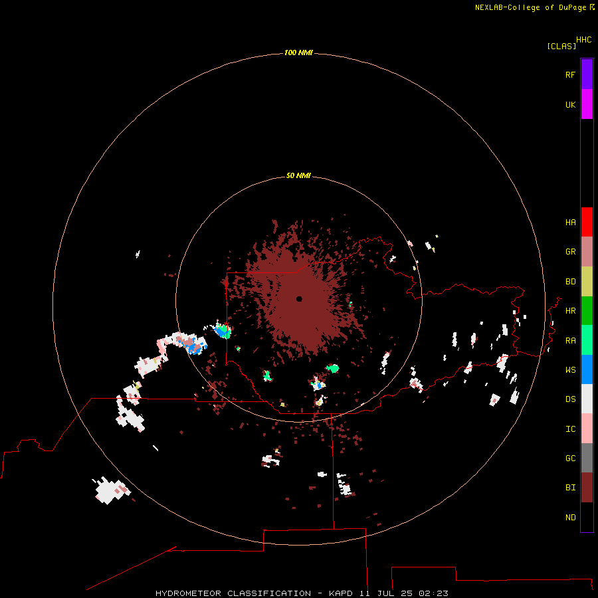Screen dimensions: 598x598
Task: Click the KAPD station identifier in caption
Action: click(341, 593)
